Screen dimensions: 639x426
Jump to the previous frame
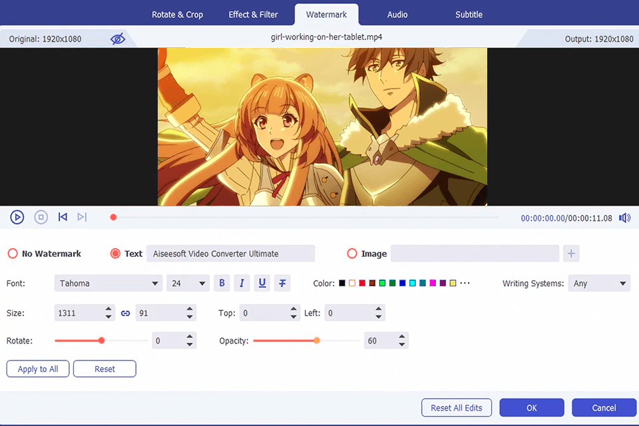click(63, 217)
